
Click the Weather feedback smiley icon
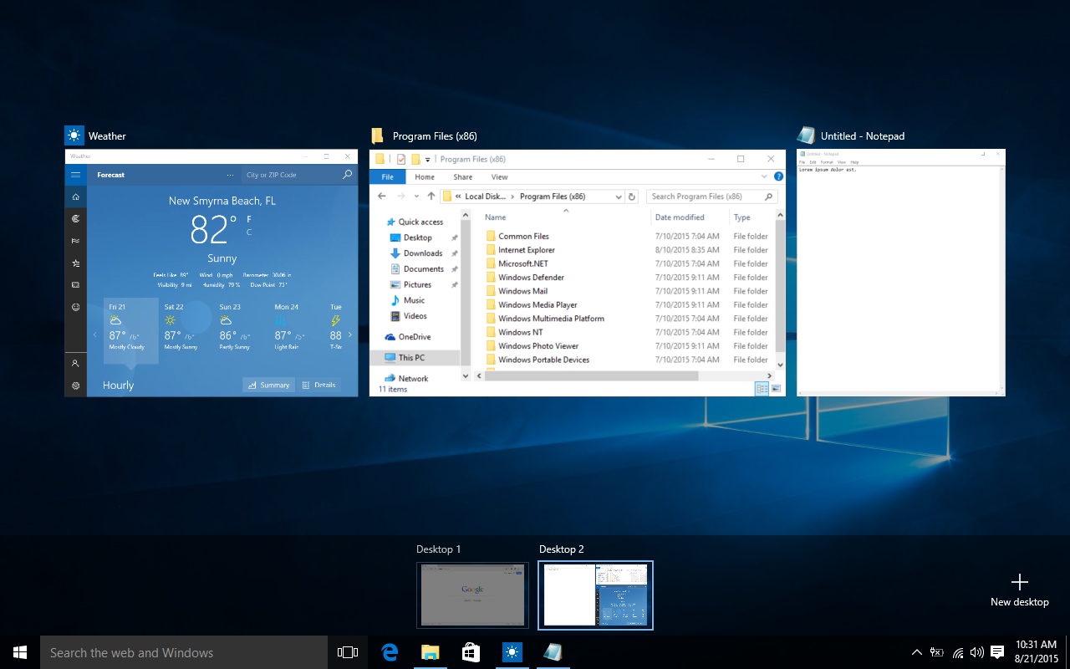pos(75,307)
